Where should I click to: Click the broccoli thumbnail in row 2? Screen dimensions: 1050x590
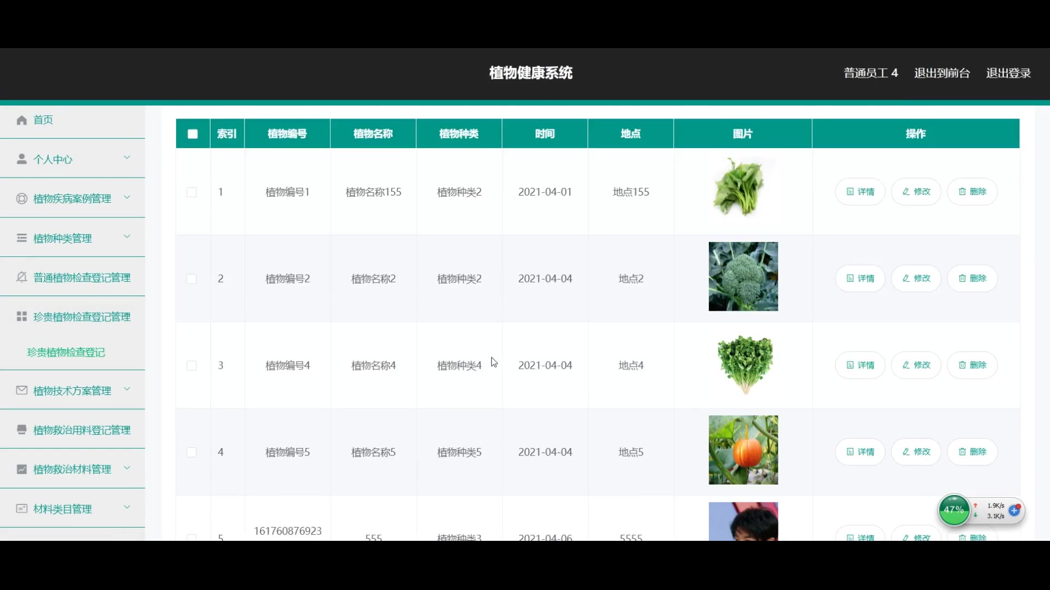click(743, 277)
